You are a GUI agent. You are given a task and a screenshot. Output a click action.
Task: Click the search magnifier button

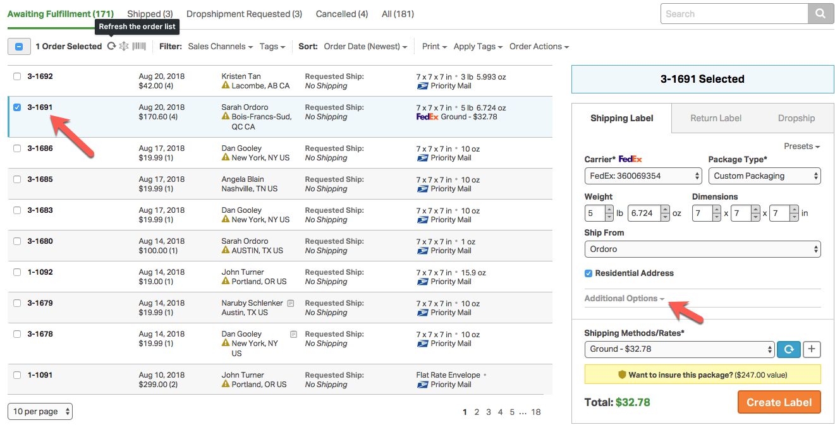click(820, 14)
